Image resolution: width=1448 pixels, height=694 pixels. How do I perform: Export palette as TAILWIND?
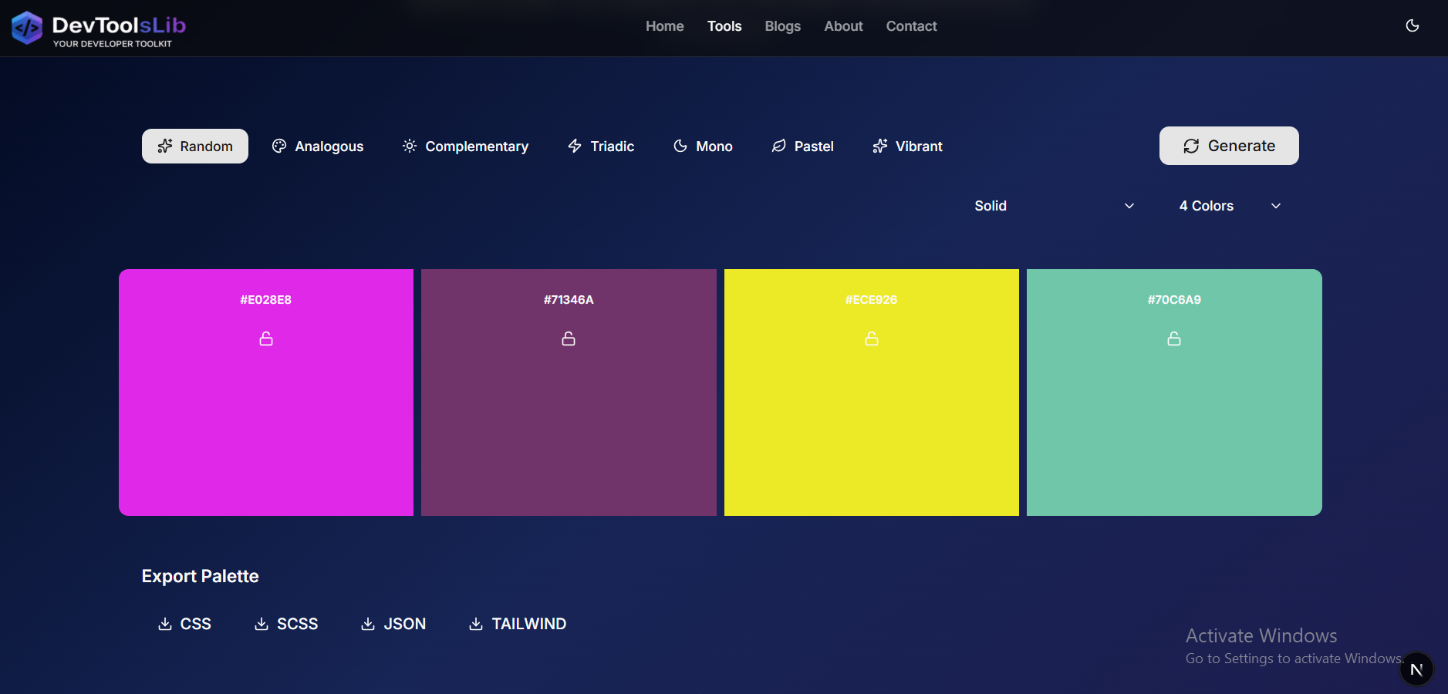point(517,624)
